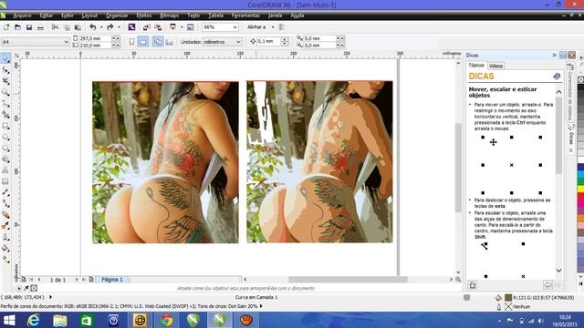Click the Redo arrow icon

click(x=110, y=27)
